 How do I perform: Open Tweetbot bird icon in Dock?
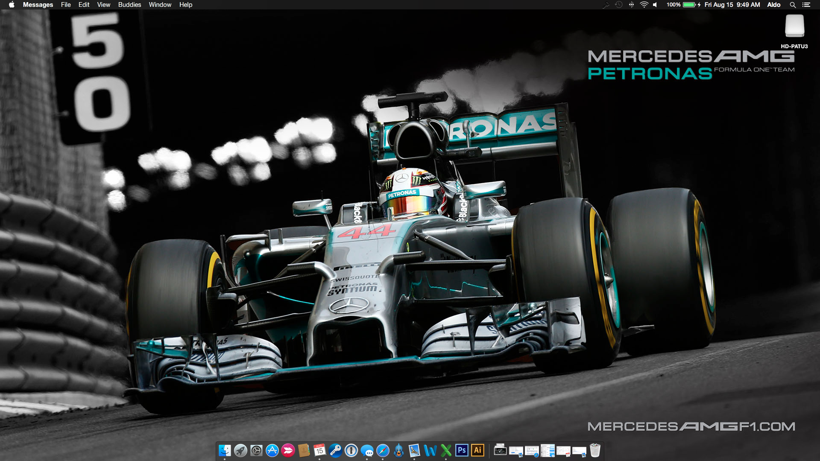(x=399, y=450)
